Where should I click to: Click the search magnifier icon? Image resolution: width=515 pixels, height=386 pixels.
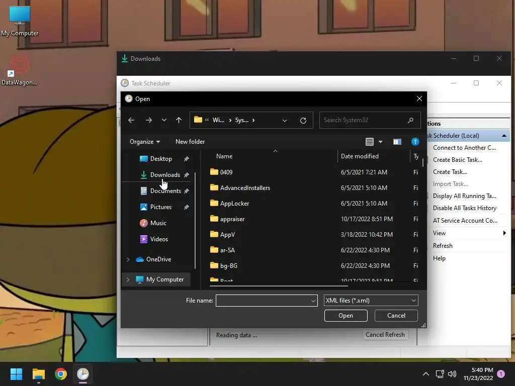click(410, 120)
